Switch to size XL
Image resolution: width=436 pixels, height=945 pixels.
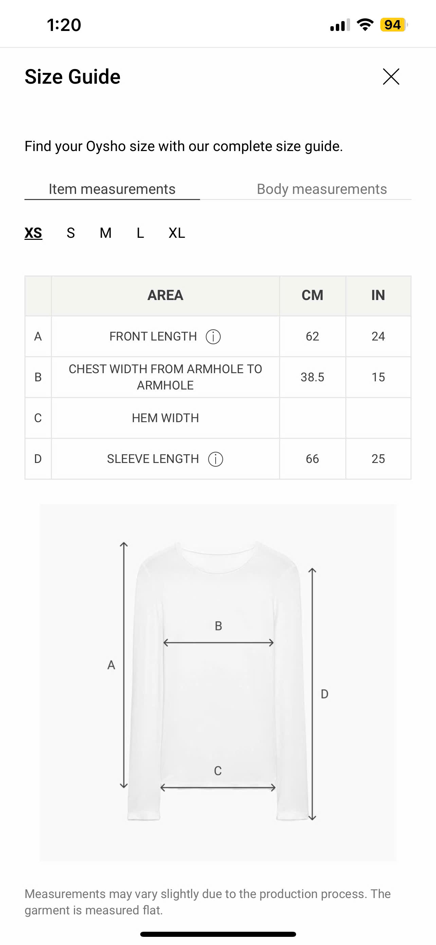click(177, 233)
